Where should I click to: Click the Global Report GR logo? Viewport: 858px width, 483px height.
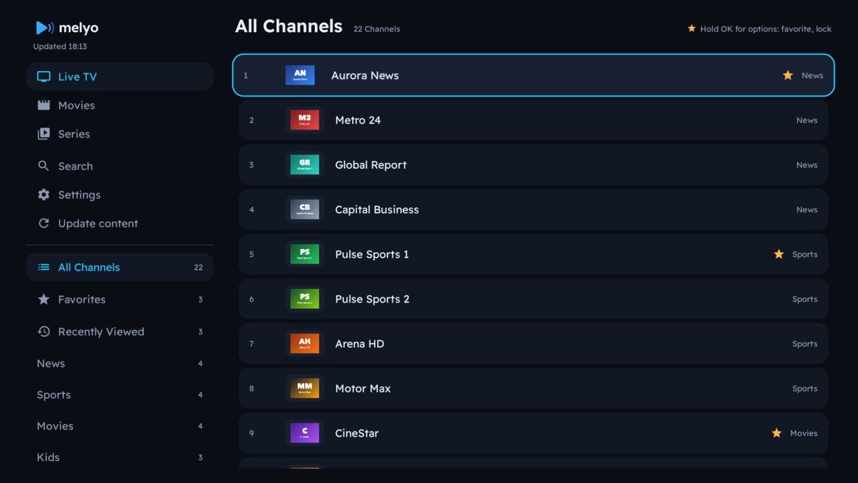[304, 165]
